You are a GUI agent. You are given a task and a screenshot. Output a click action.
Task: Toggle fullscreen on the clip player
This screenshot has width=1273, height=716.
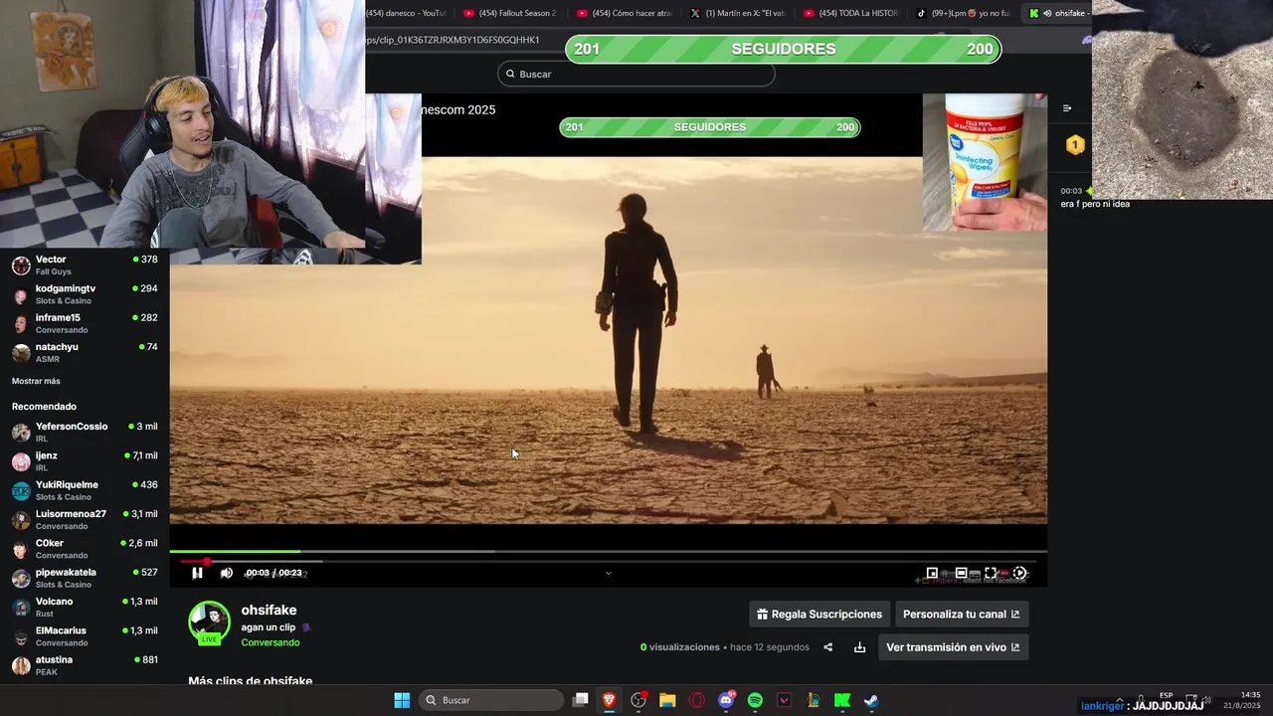[x=991, y=573]
